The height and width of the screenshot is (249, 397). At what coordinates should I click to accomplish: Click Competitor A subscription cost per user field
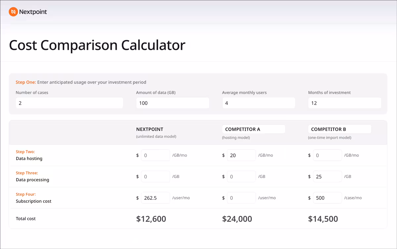pos(242,198)
